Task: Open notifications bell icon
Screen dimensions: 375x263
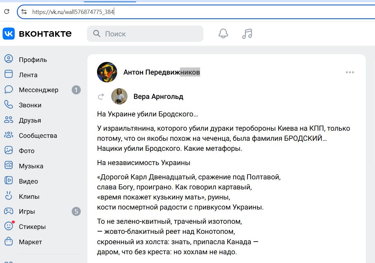Action: (223, 33)
